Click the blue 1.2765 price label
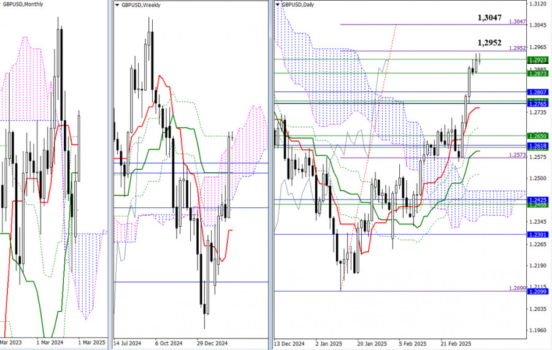 pyautogui.click(x=537, y=104)
